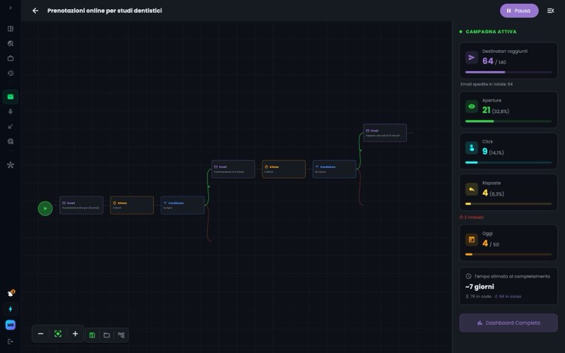The width and height of the screenshot is (565, 353).
Task: Zoom in the canvas with plus button
Action: (75, 334)
